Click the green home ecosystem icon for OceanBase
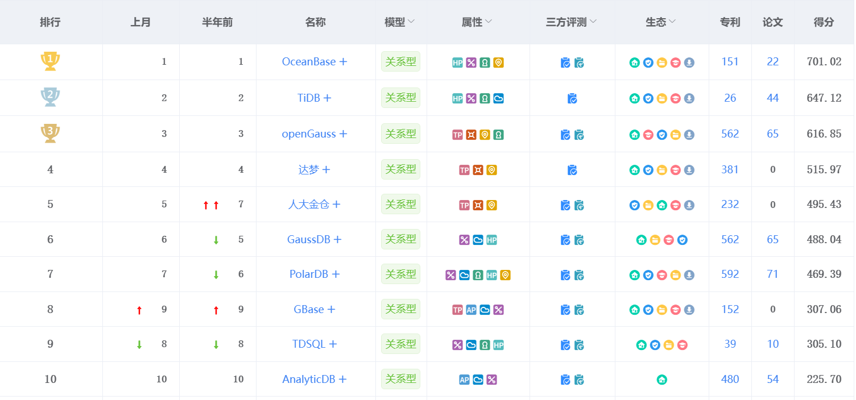 (635, 63)
